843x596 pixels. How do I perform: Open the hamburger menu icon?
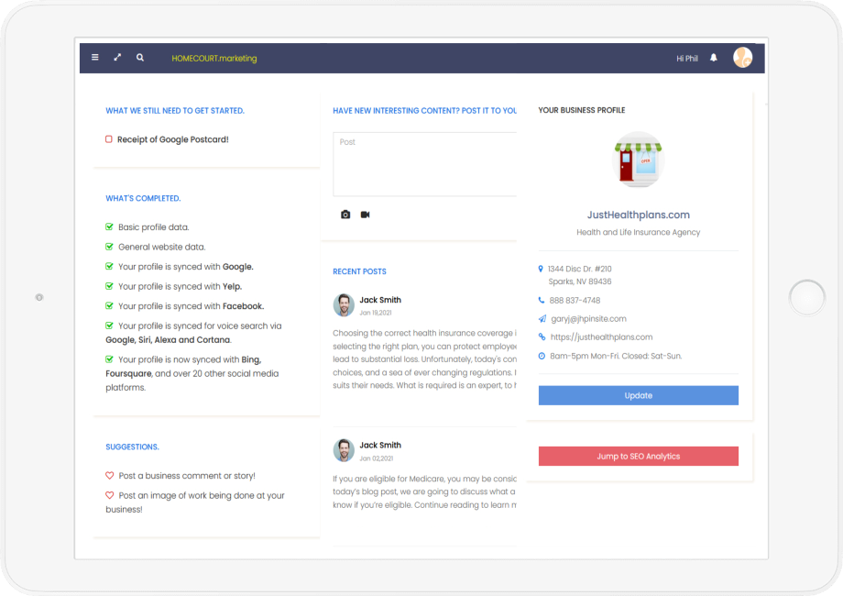(x=95, y=58)
